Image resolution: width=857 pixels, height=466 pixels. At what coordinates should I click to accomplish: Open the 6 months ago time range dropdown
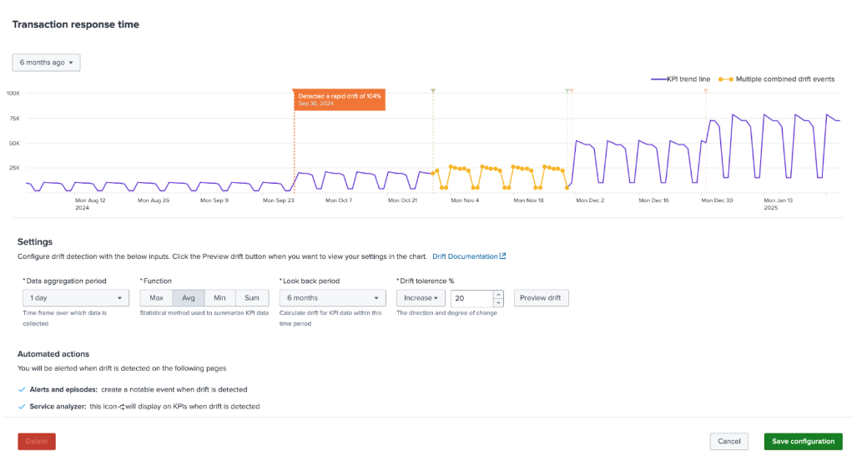(46, 63)
